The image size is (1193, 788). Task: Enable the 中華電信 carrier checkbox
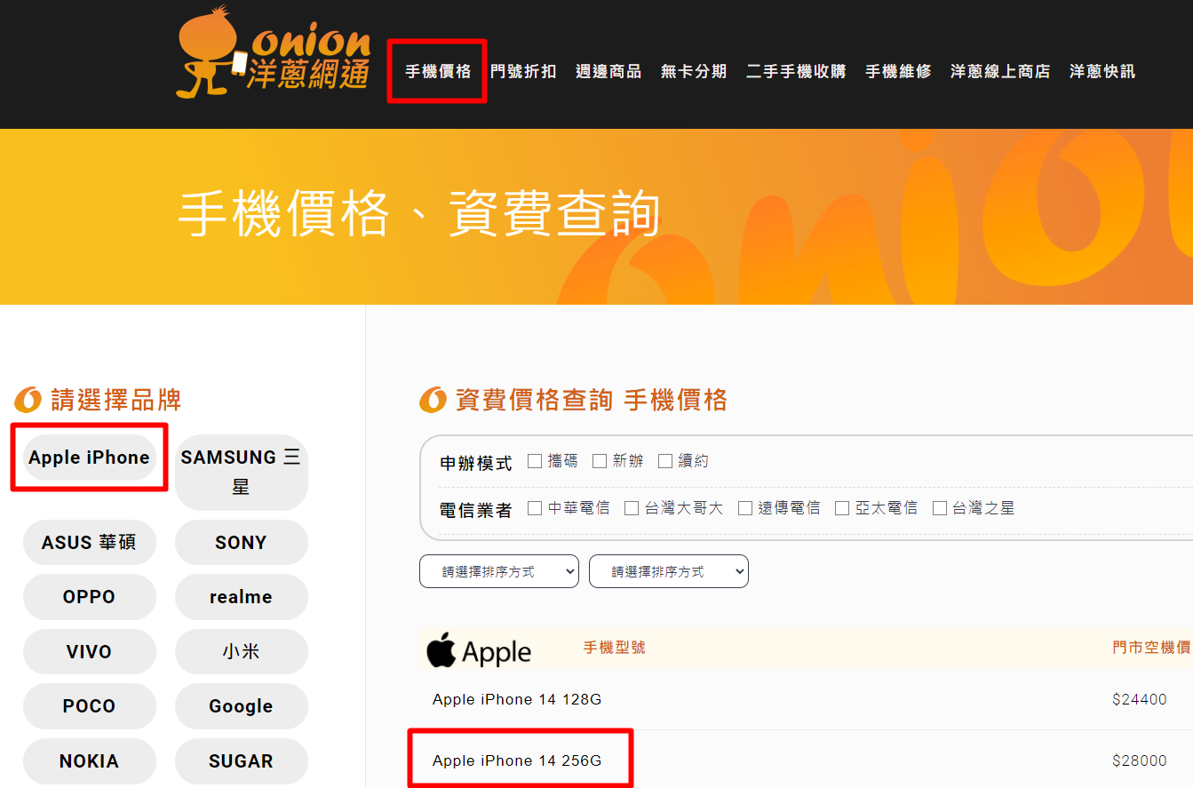[535, 508]
